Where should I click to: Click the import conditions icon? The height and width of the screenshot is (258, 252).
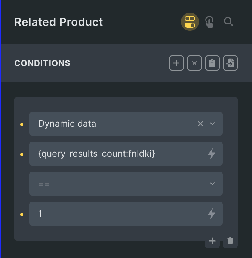click(x=230, y=63)
